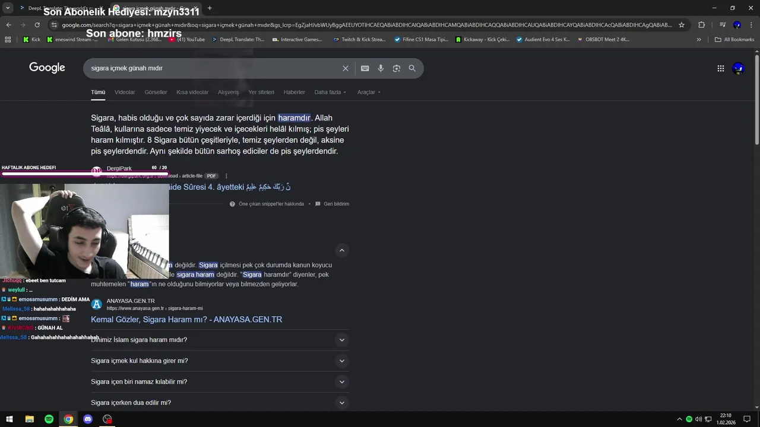The image size is (760, 427).
Task: Adjust volume via tray speaker icon
Action: 698,419
